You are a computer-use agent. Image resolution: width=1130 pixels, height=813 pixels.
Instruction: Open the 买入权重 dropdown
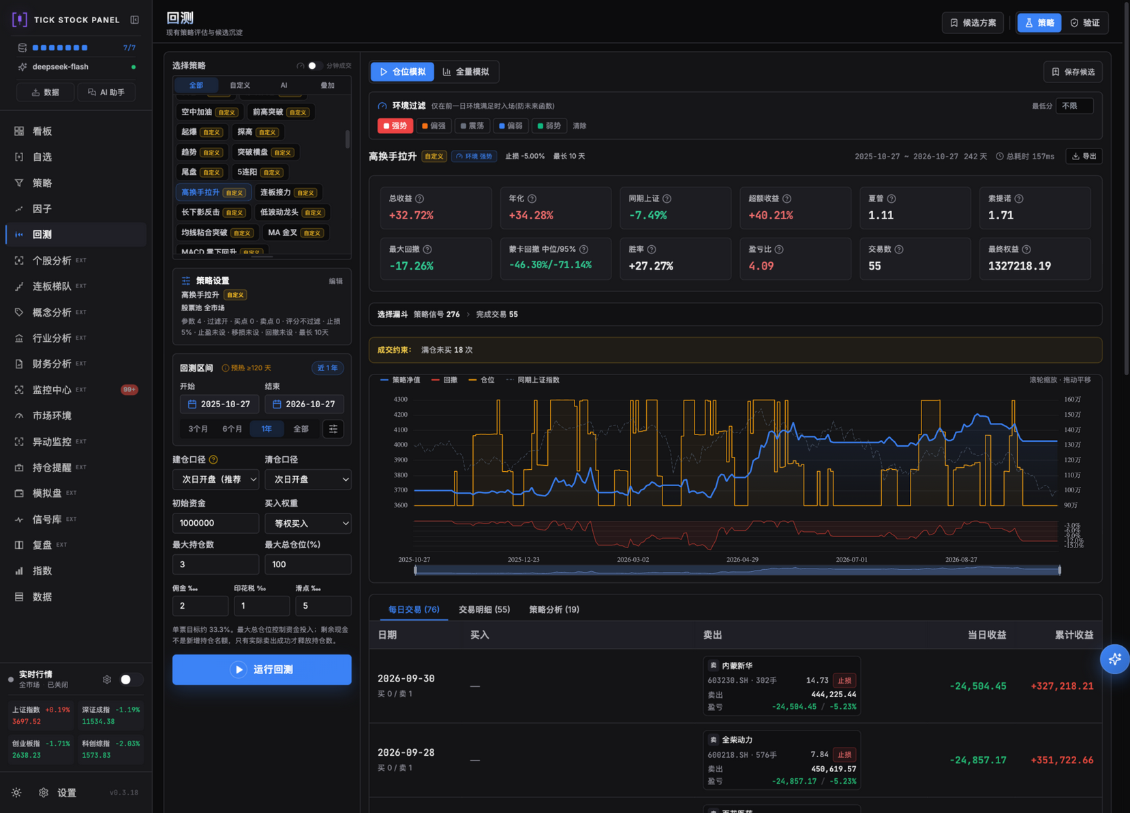point(308,523)
